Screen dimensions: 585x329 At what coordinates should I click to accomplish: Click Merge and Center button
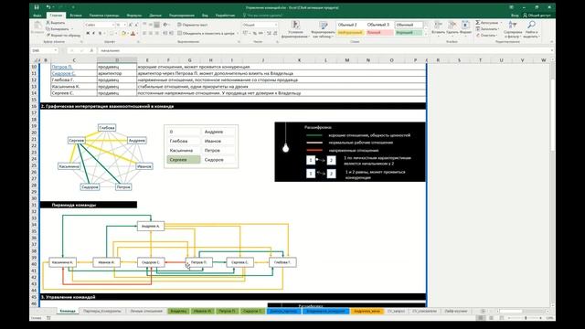tap(206, 33)
